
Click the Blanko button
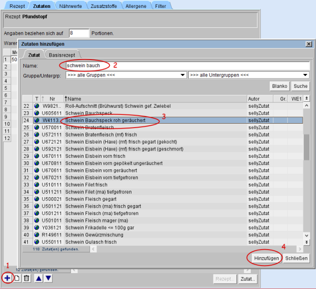[279, 86]
